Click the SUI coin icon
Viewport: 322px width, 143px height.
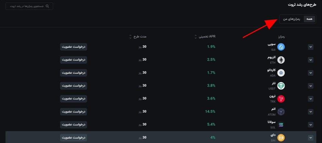(x=281, y=47)
